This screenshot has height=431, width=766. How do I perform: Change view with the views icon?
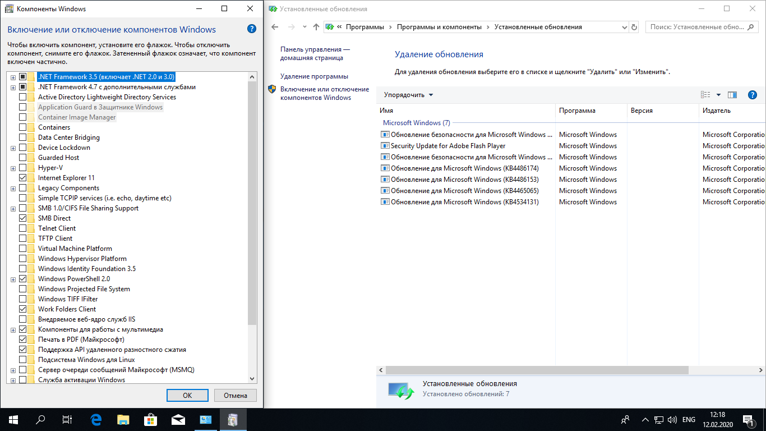[706, 95]
